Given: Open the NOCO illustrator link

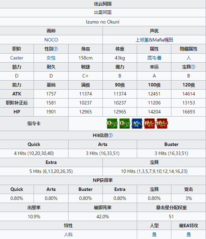Looking at the screenshot, I should click(51, 40).
